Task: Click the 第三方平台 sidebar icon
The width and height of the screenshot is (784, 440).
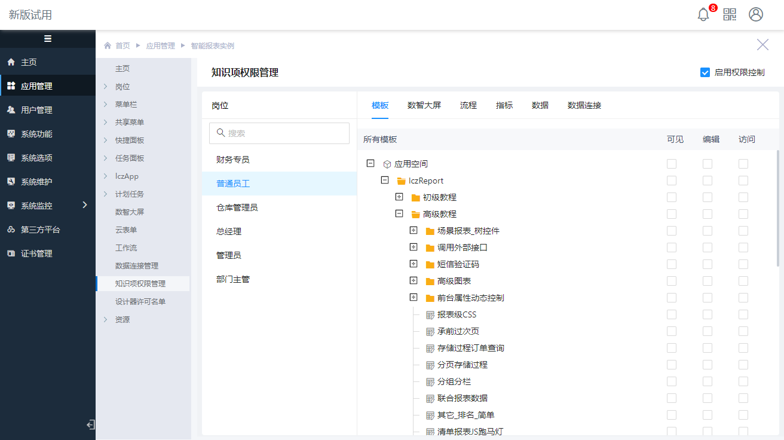Action: point(11,230)
